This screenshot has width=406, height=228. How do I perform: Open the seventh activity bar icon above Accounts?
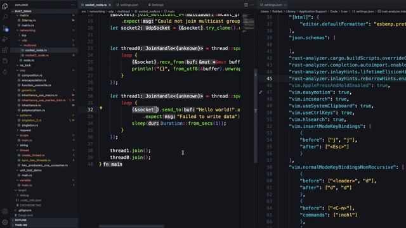click(x=5, y=72)
